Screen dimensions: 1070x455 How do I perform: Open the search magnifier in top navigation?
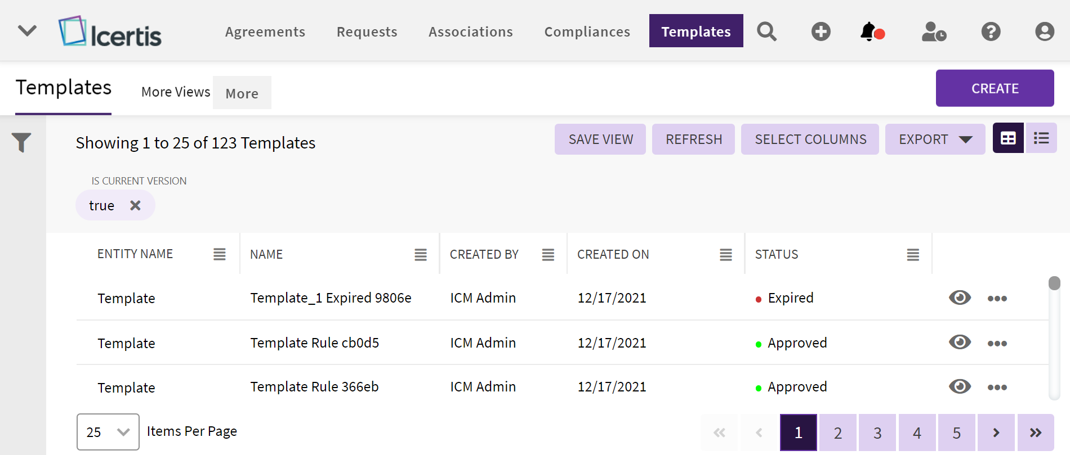(766, 31)
